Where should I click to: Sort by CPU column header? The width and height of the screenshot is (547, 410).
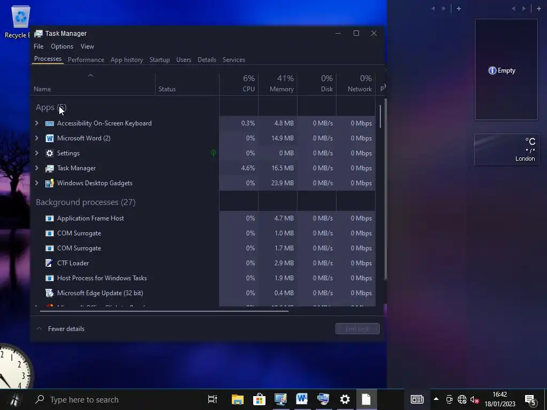(x=239, y=84)
